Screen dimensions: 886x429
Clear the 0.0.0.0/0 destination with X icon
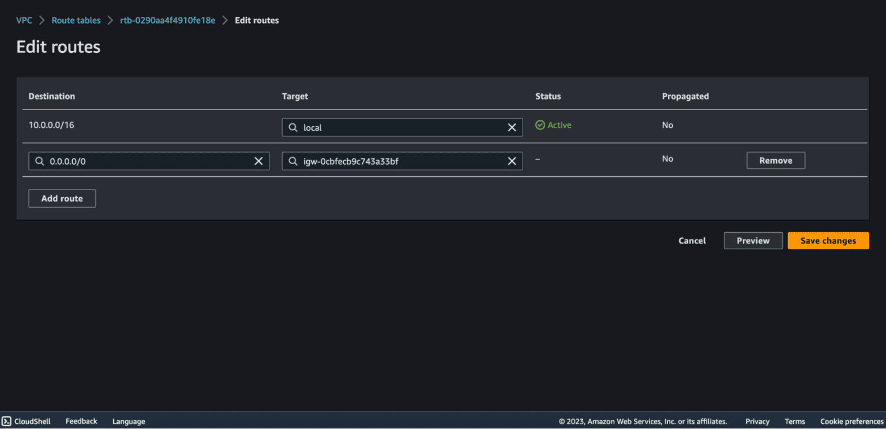258,161
